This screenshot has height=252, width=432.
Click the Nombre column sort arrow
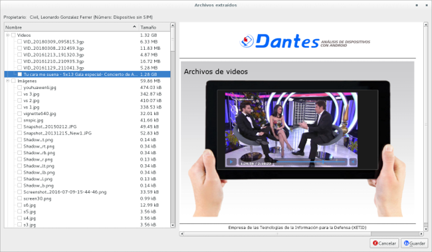coord(134,27)
